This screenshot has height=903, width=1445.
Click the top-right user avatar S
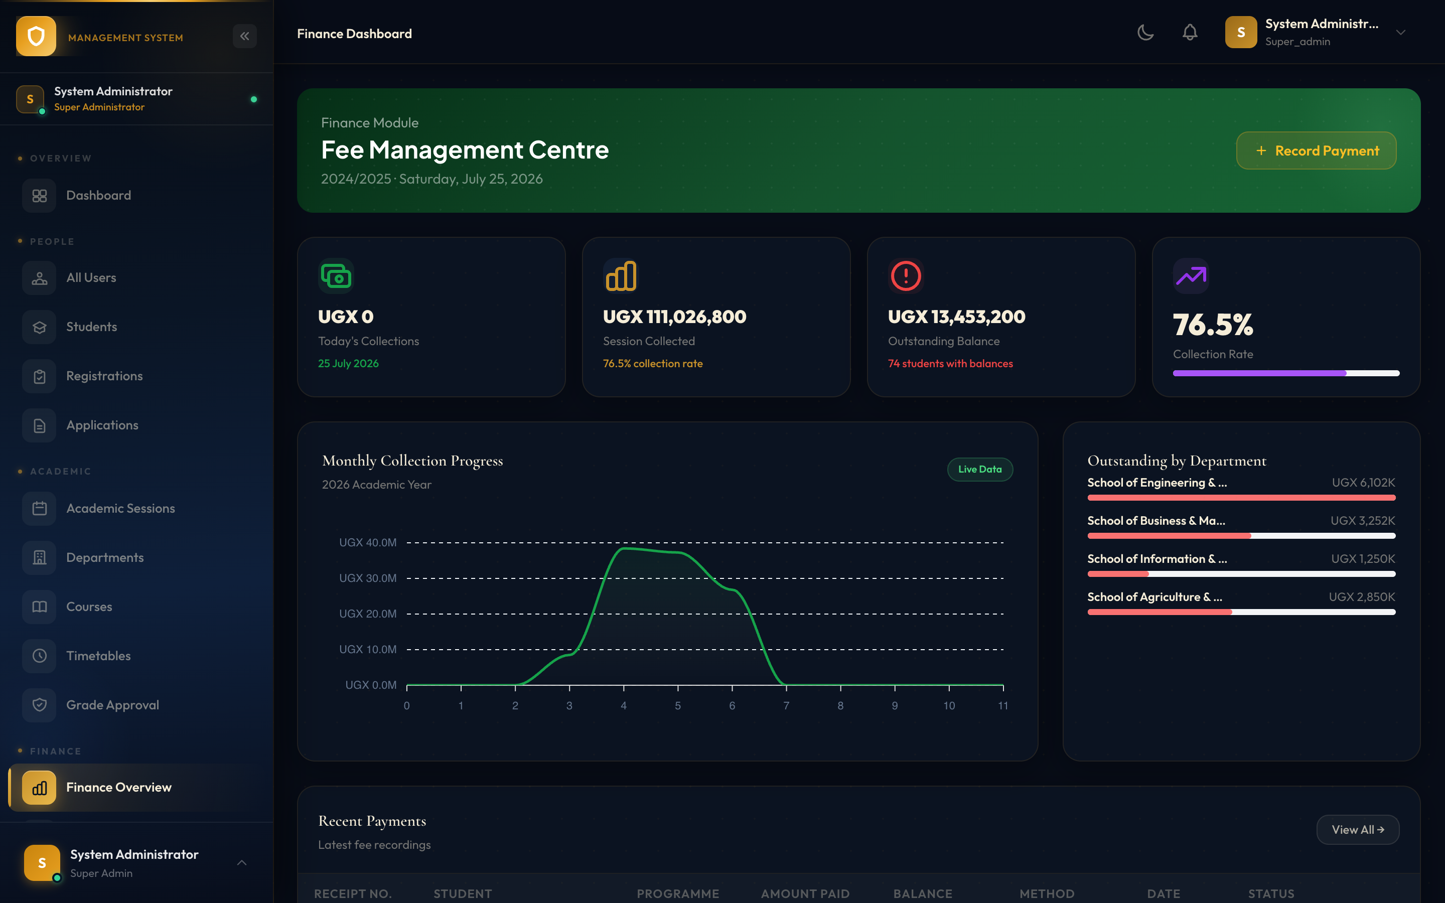tap(1241, 32)
